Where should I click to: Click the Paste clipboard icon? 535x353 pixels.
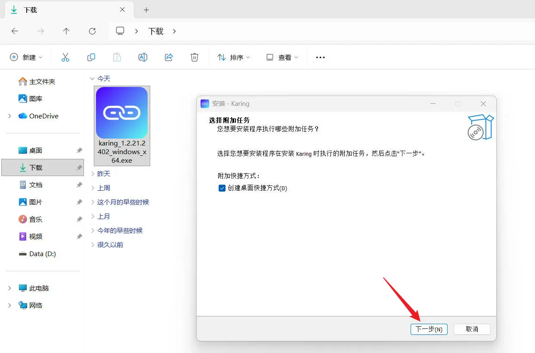(117, 57)
